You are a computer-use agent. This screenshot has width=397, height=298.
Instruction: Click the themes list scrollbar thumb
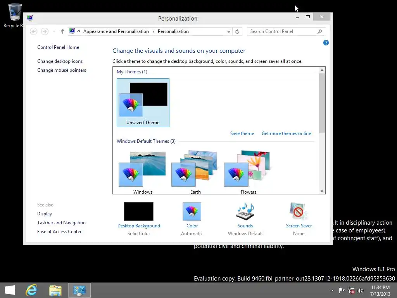(x=322, y=103)
